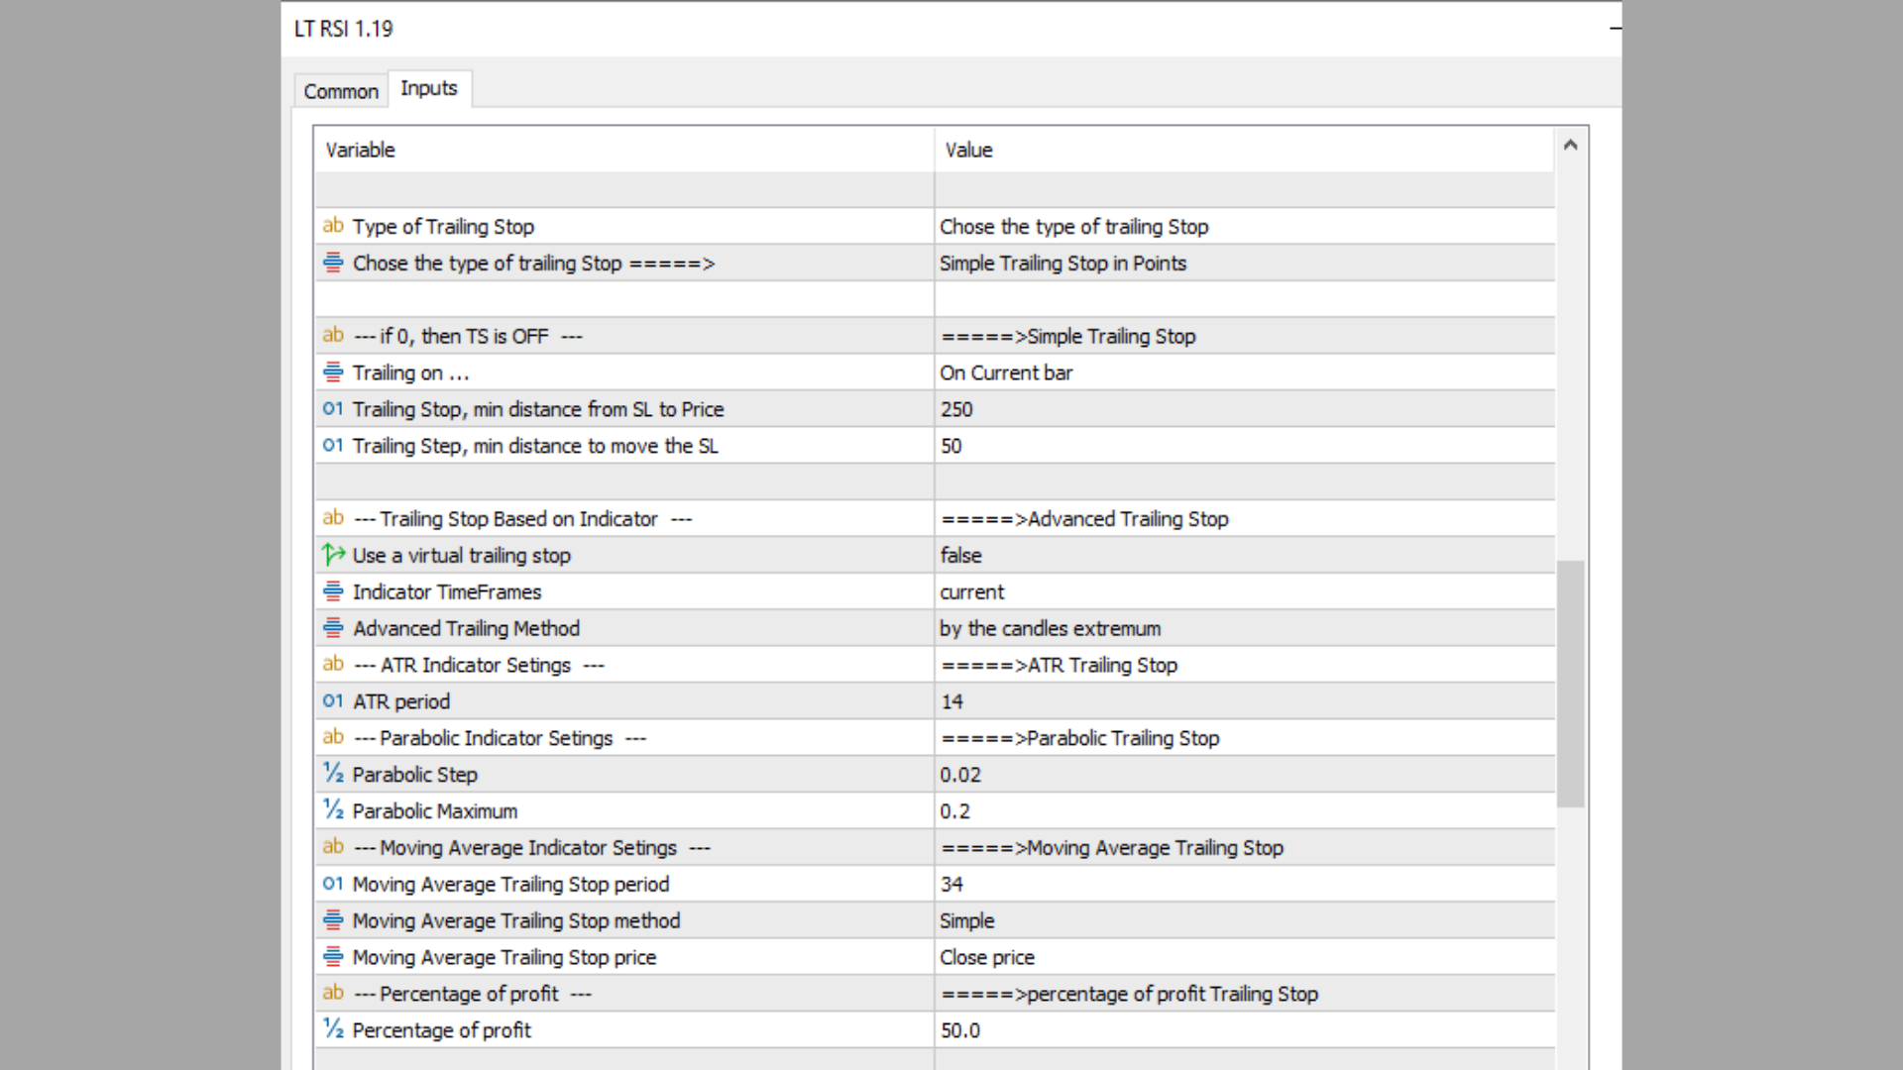Click the double icon beside Parabolic Step
This screenshot has height=1070, width=1903.
[x=333, y=774]
